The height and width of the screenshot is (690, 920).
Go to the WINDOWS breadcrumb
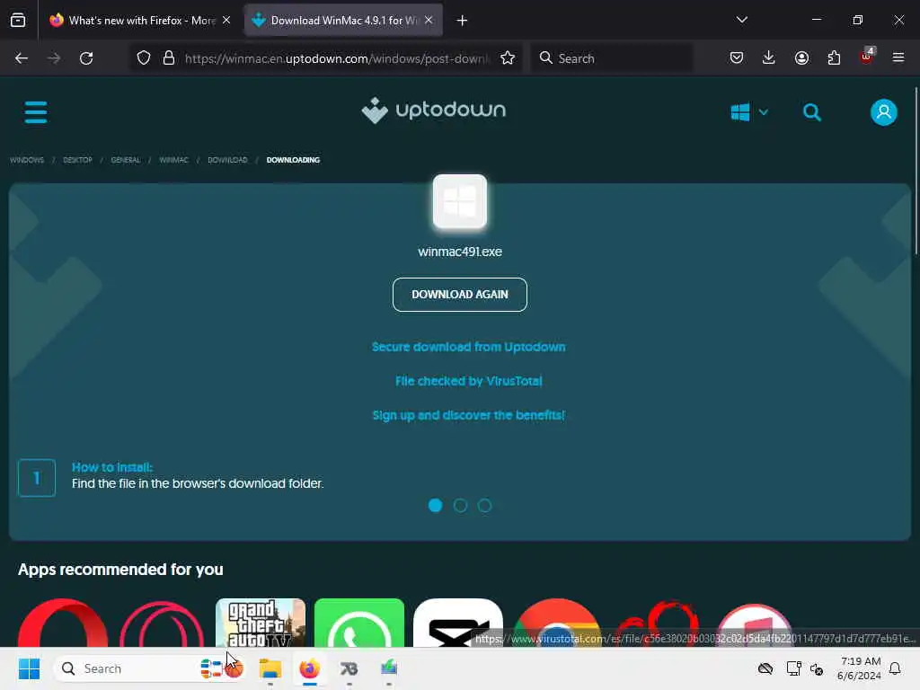[x=27, y=160]
